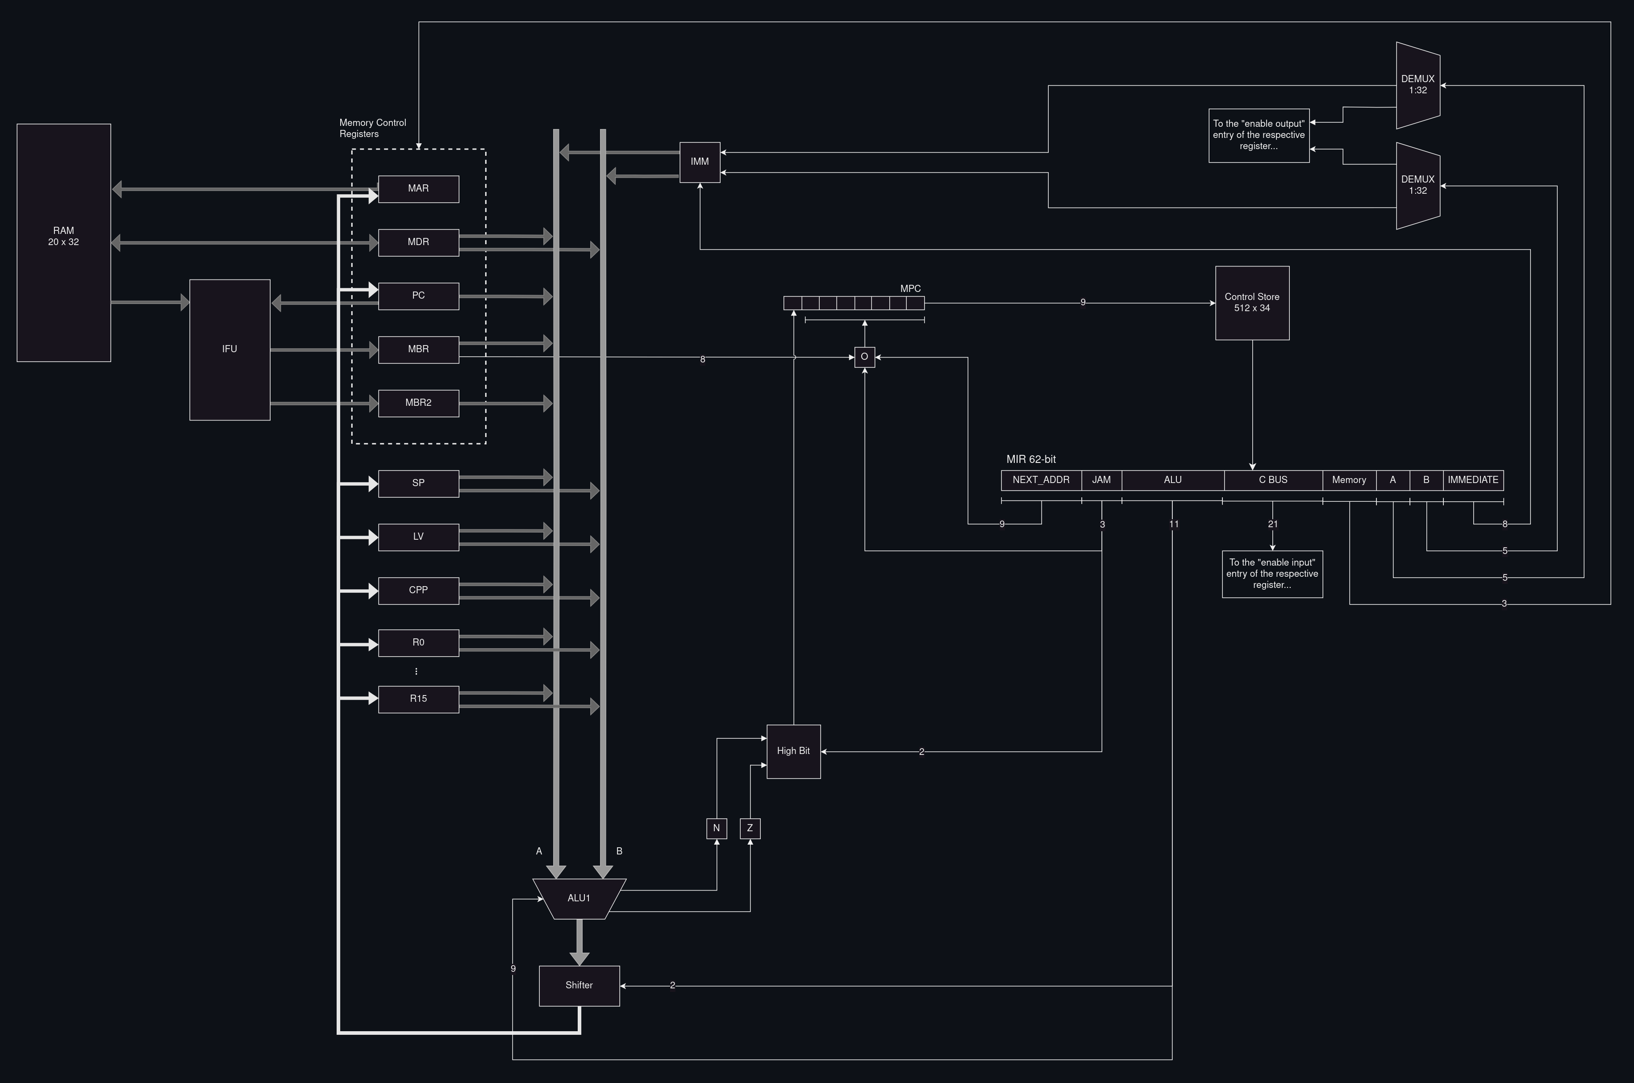Image resolution: width=1634 pixels, height=1083 pixels.
Task: Click the IFU block
Action: [229, 350]
